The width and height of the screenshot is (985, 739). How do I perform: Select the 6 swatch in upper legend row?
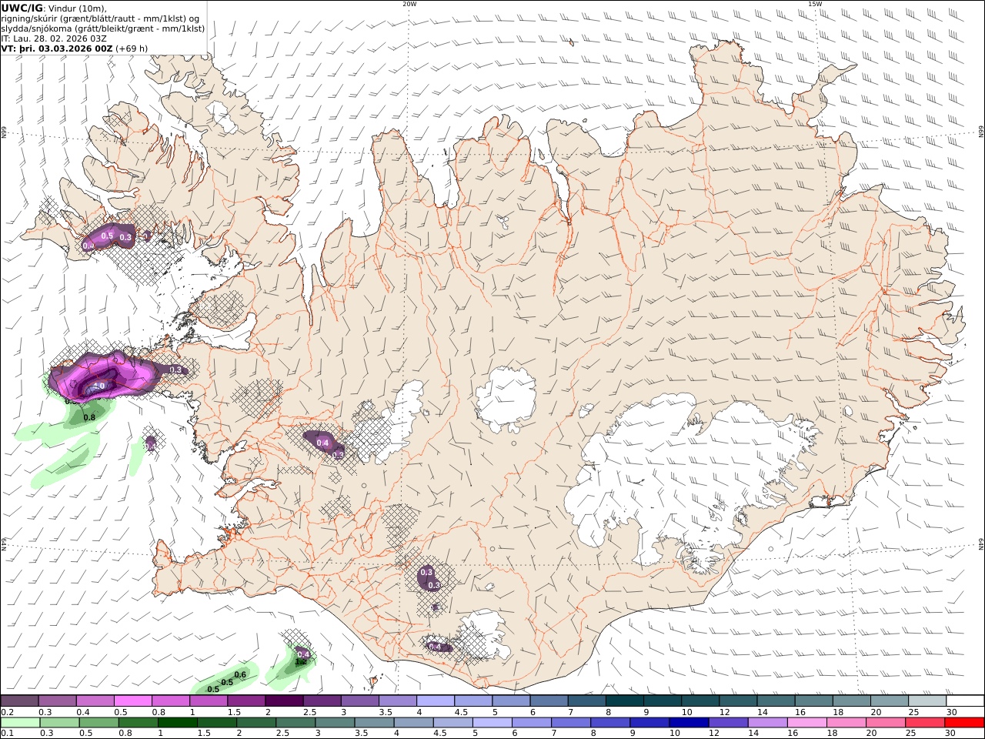tap(549, 701)
